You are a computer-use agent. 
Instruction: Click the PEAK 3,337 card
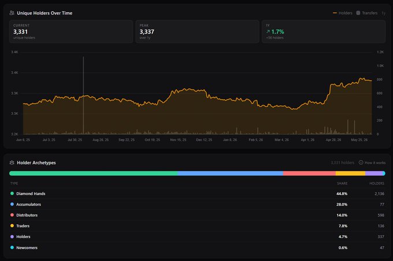197,32
